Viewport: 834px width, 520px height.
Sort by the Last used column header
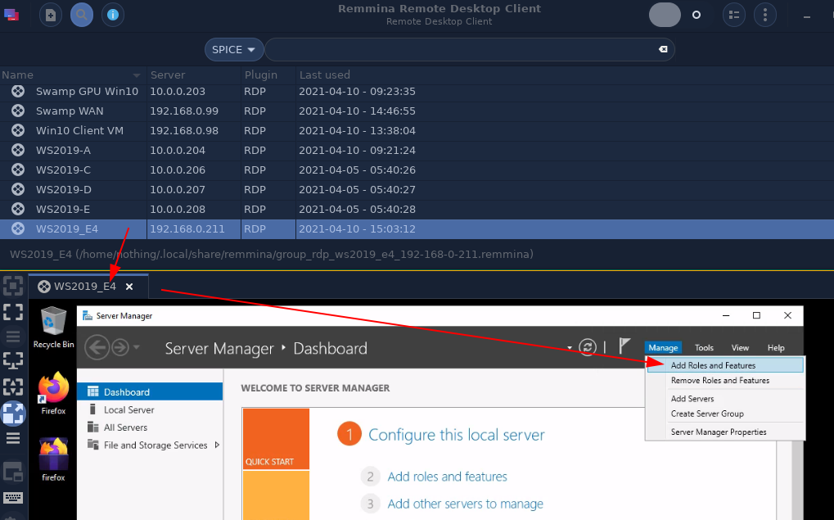point(565,75)
